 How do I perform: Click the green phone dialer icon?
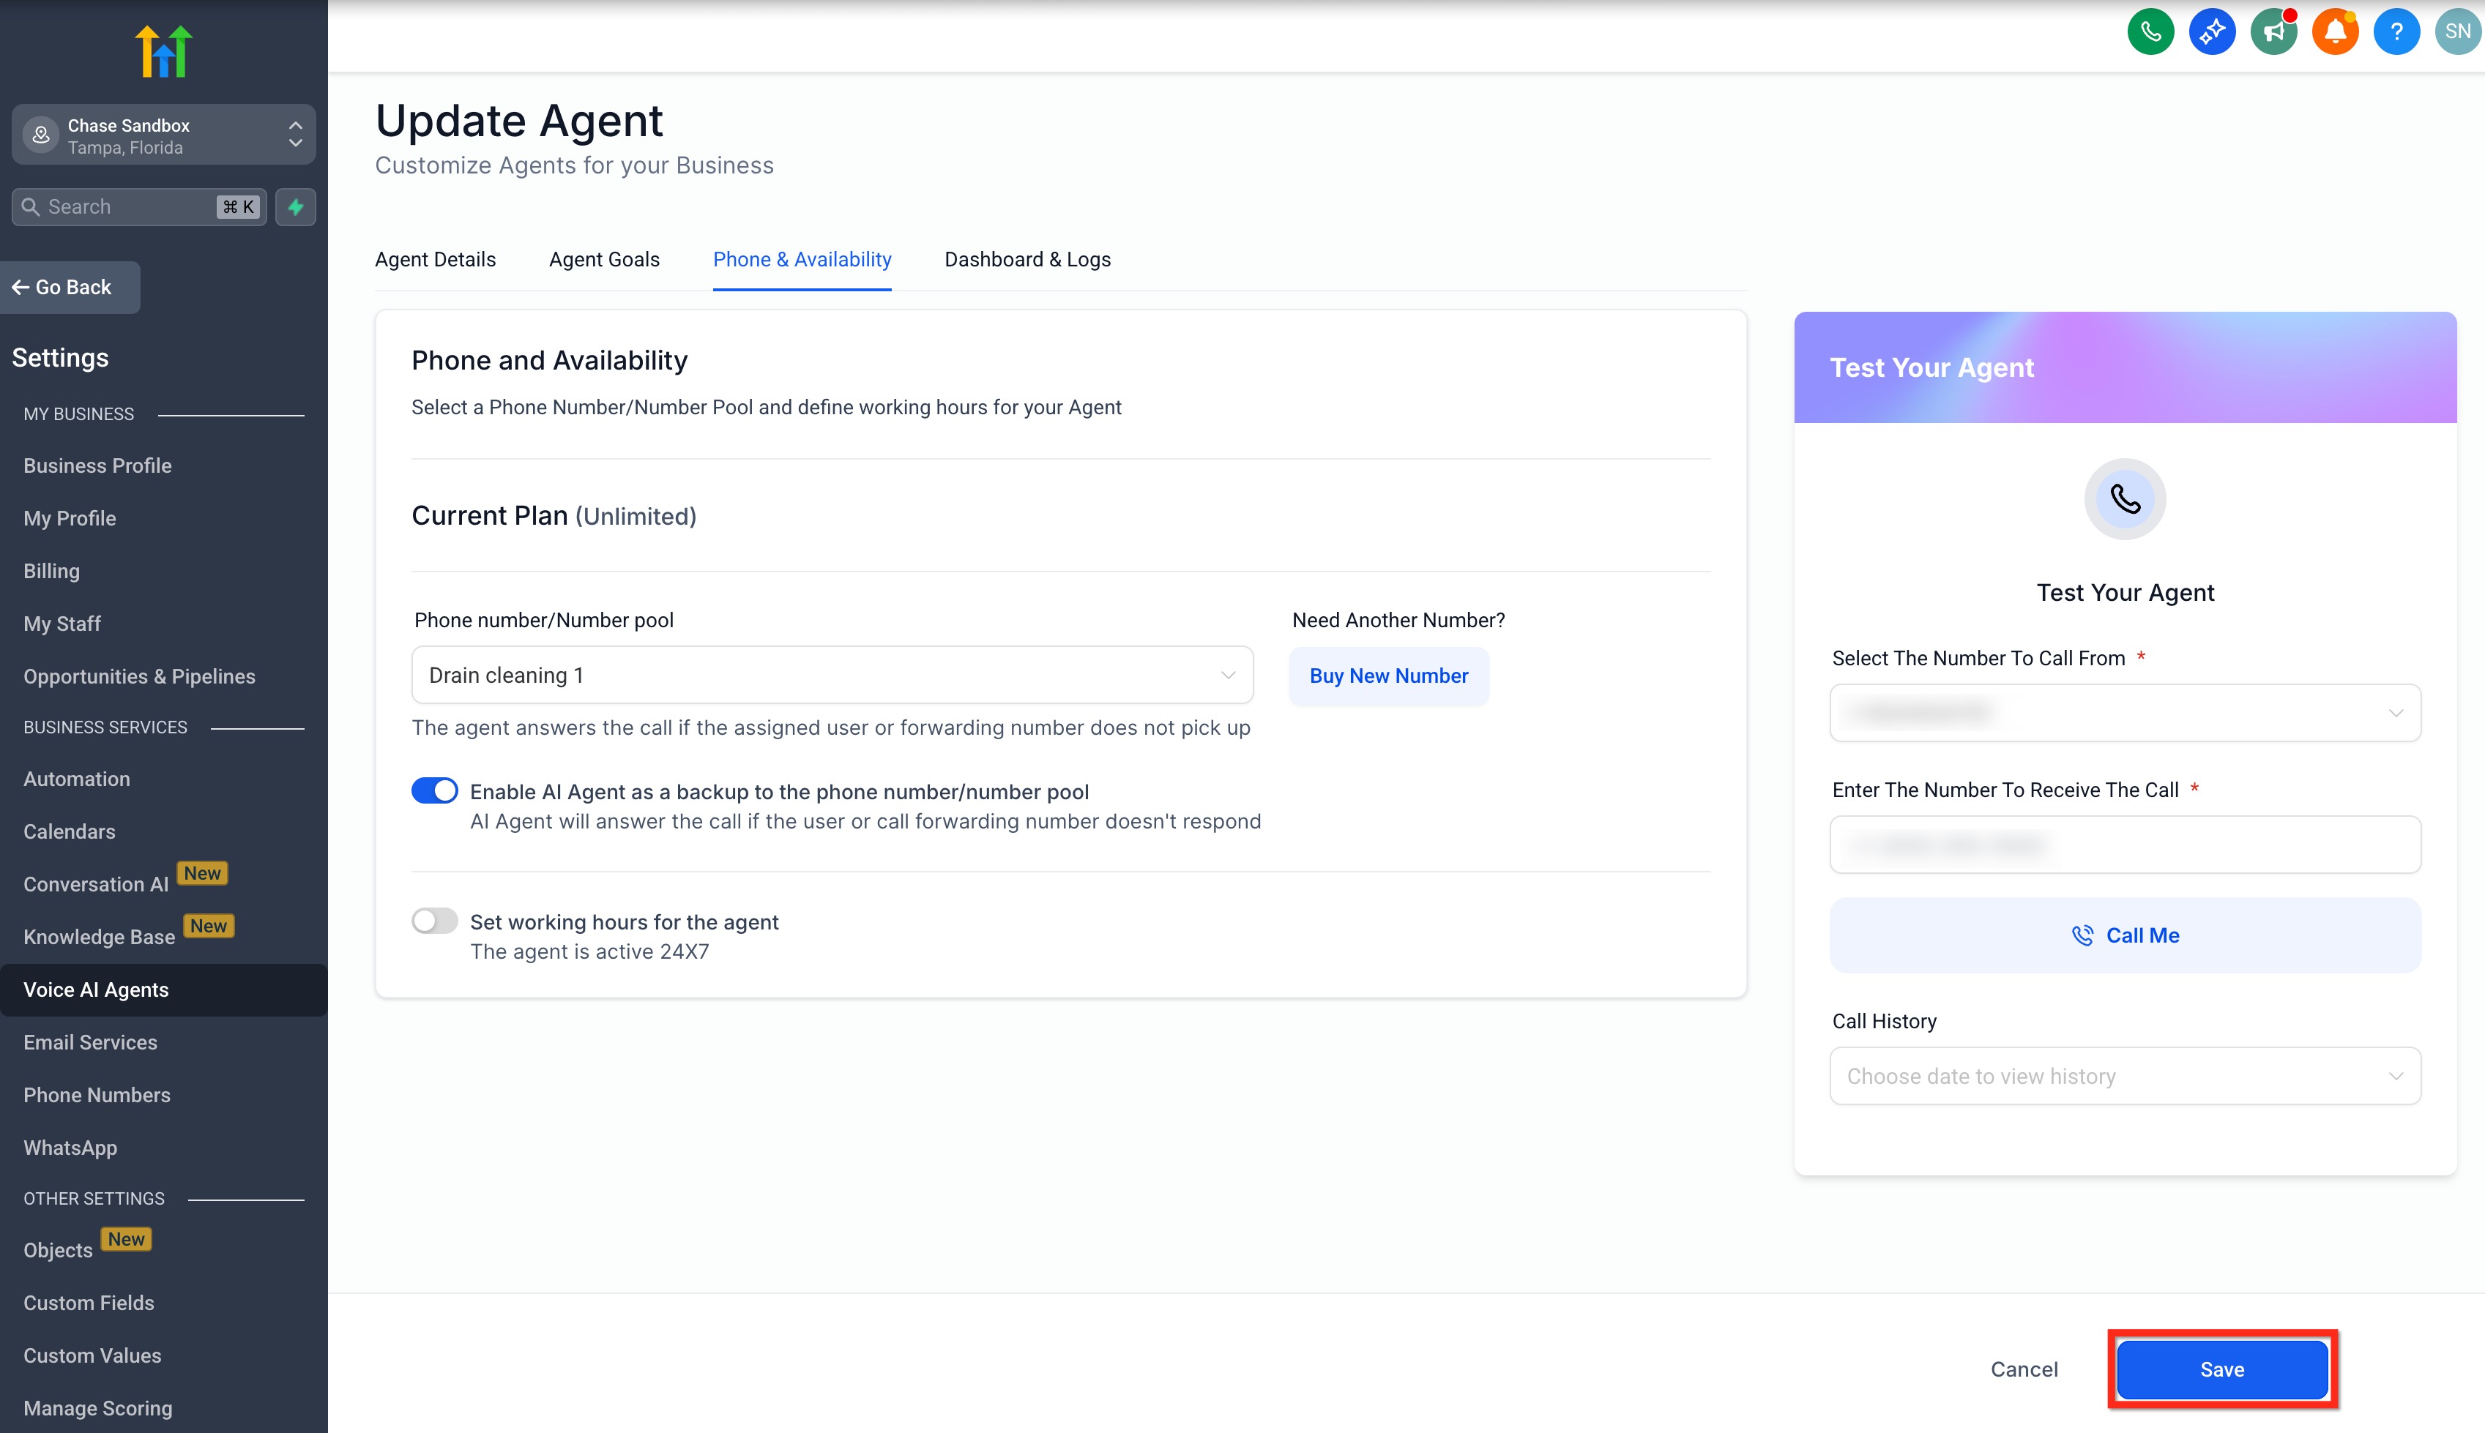2150,31
